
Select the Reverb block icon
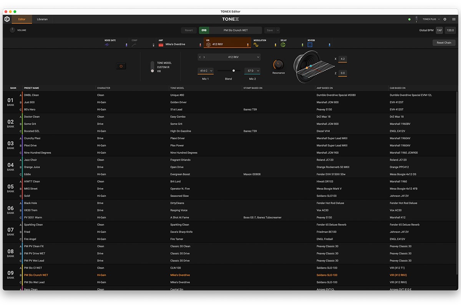click(x=310, y=45)
